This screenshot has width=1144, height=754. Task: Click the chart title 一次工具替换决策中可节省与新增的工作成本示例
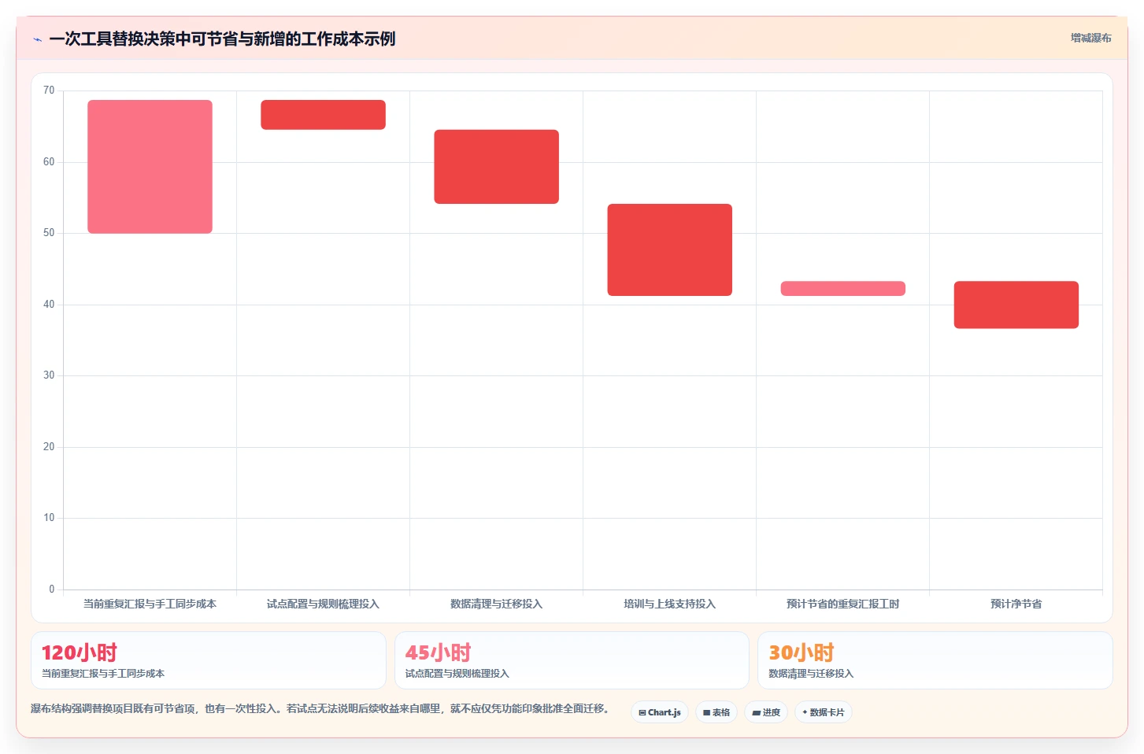click(x=222, y=39)
